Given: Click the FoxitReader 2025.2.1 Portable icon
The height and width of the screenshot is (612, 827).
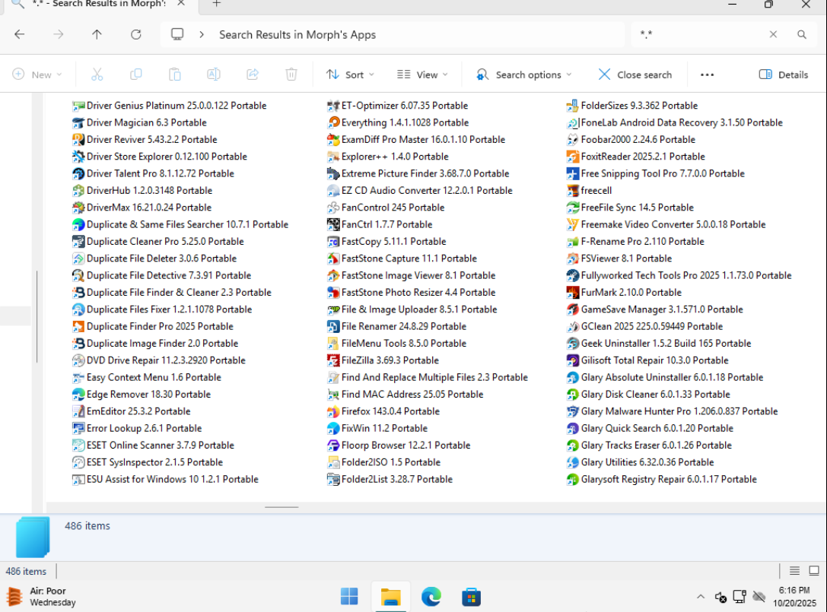Looking at the screenshot, I should pos(574,157).
